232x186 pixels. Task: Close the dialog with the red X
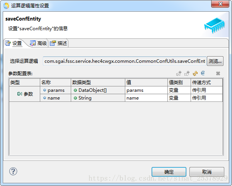(220, 4)
